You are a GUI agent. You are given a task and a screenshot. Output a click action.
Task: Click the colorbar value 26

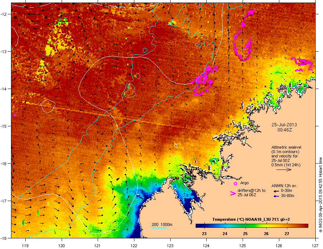click(x=266, y=234)
